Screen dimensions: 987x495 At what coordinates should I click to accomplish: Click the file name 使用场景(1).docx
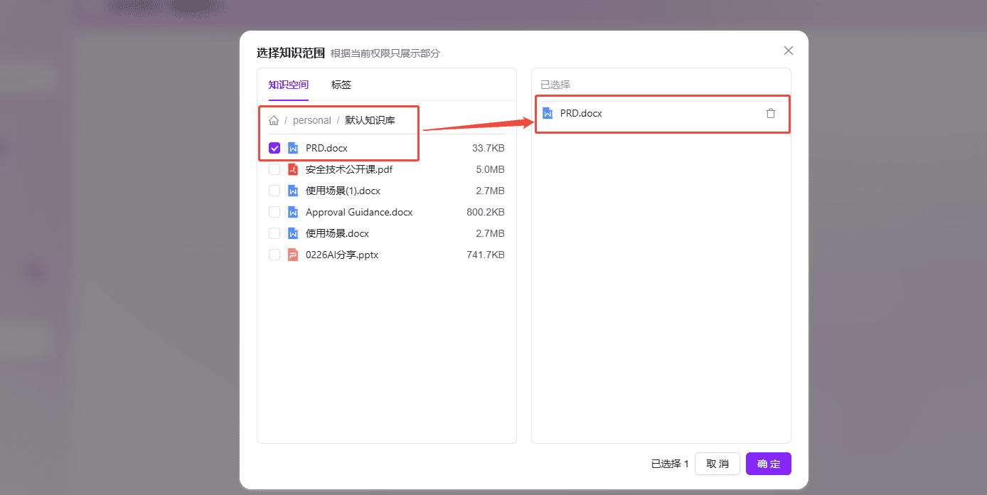click(343, 191)
